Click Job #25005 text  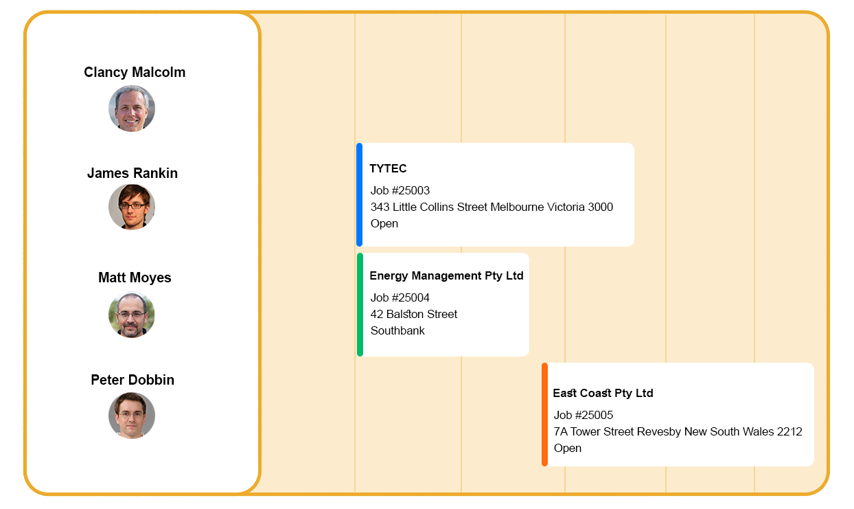[584, 415]
